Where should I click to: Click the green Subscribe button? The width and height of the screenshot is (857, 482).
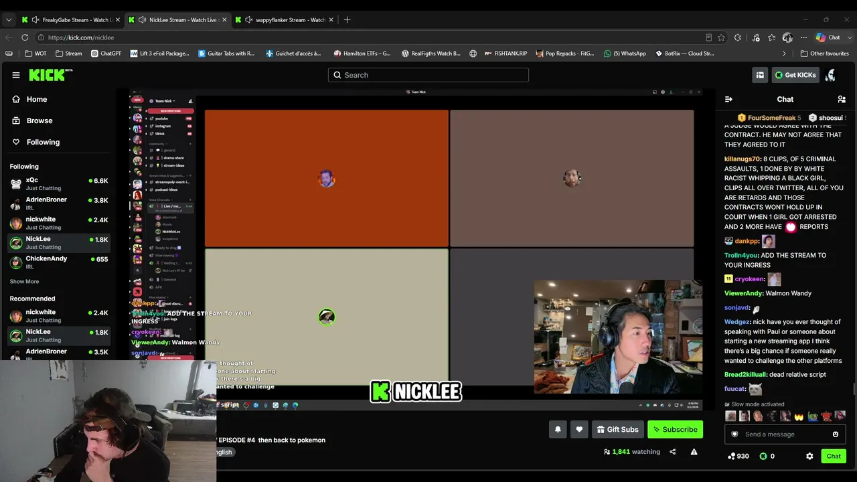[675, 429]
